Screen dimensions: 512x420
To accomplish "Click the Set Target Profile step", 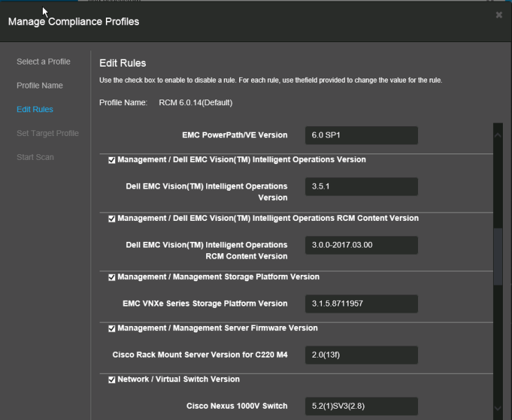I will (x=48, y=133).
